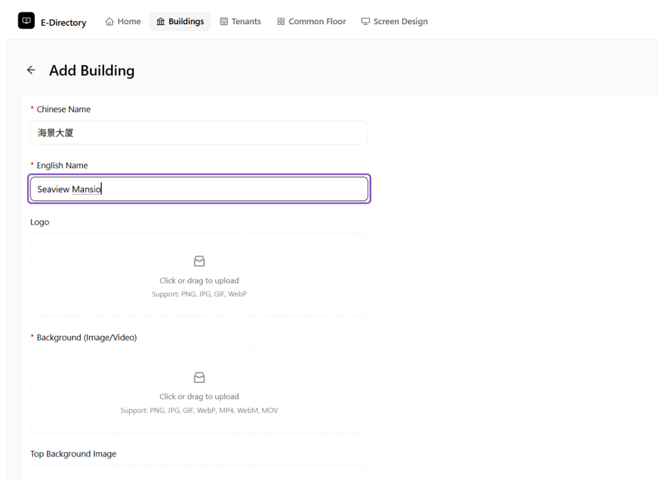Click the inbox icon in Logo upload

point(199,261)
